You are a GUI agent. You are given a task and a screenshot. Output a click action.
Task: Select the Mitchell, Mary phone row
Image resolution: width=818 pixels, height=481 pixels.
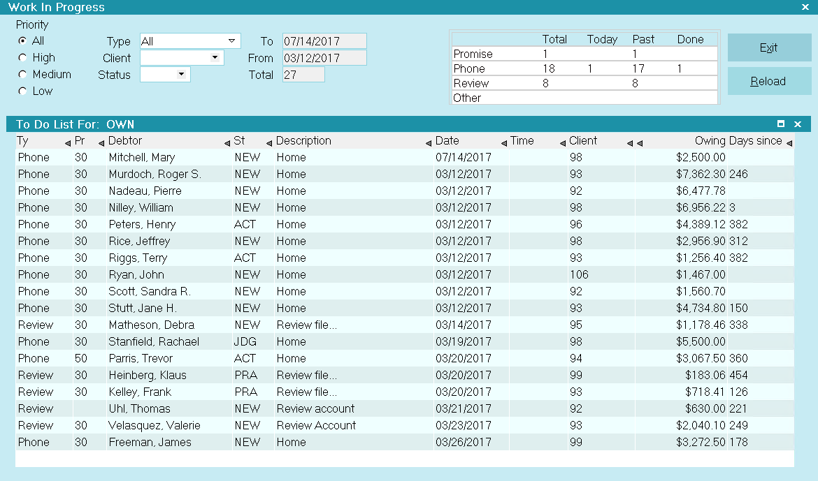(x=405, y=157)
